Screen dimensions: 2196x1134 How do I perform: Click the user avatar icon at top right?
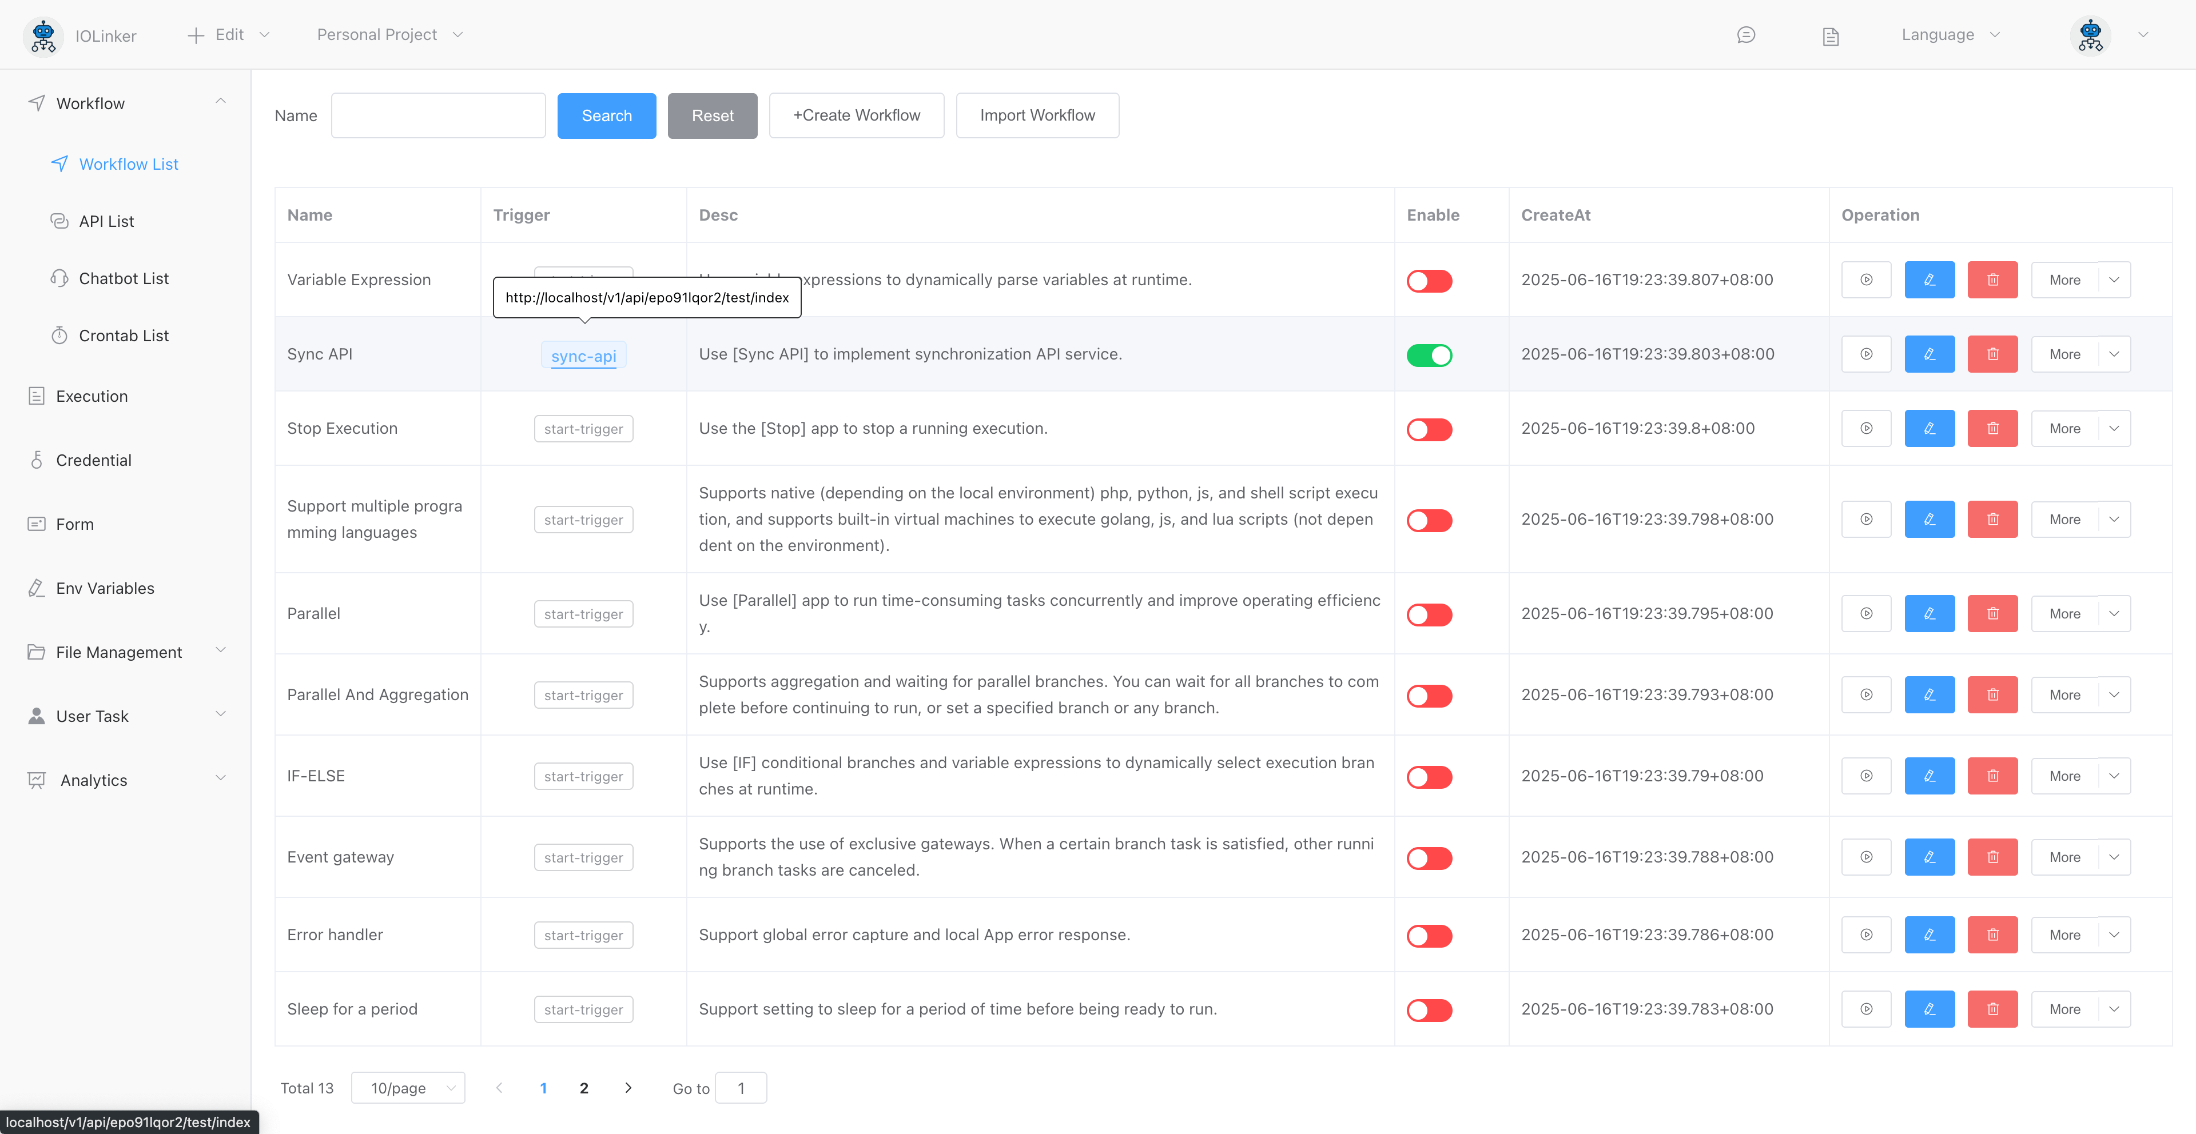pyautogui.click(x=2090, y=35)
